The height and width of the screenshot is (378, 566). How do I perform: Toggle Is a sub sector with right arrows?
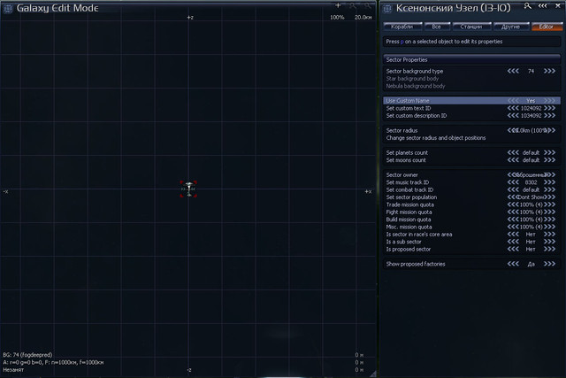549,242
